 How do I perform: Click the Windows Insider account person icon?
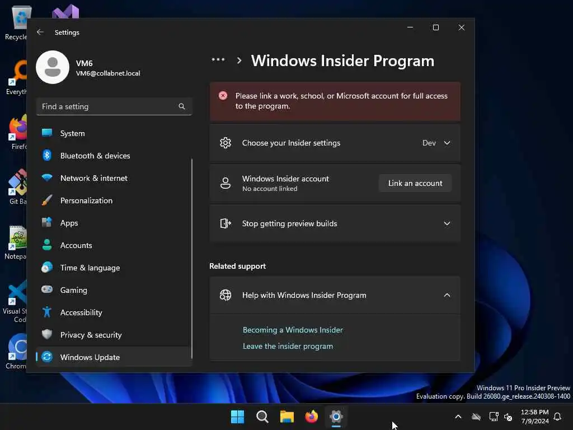226,183
